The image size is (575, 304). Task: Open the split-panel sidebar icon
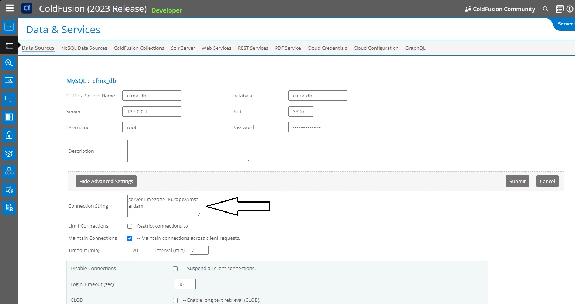[x=9, y=117]
